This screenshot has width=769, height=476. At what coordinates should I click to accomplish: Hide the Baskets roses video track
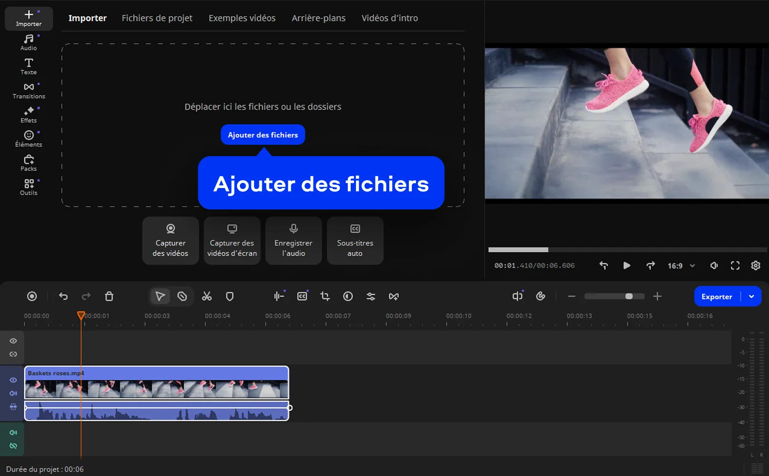13,380
